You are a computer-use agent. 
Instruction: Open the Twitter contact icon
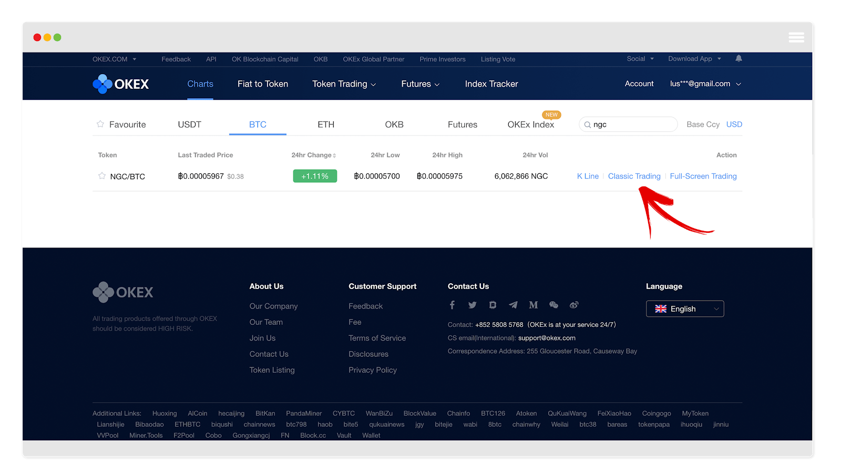click(472, 305)
